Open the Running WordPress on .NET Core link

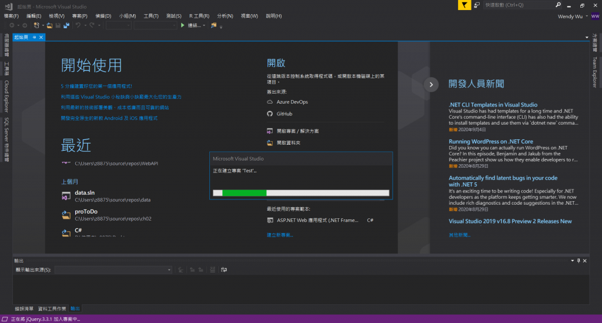(491, 141)
